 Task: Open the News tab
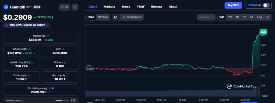coord(126,7)
